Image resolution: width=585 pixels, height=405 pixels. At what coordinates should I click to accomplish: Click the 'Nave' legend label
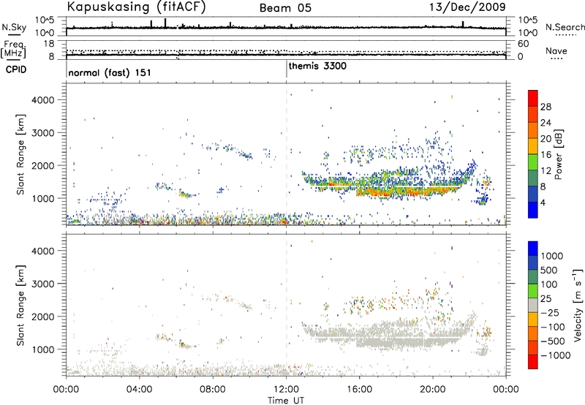click(556, 50)
